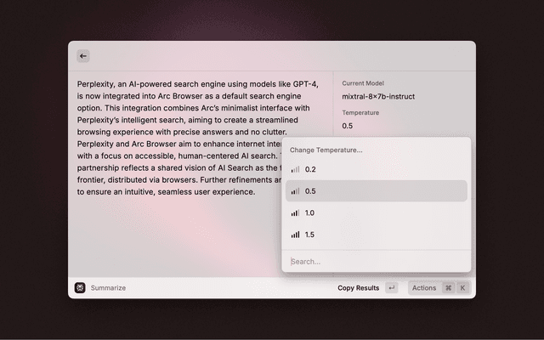
Task: Click the Copy Results button
Action: point(359,288)
